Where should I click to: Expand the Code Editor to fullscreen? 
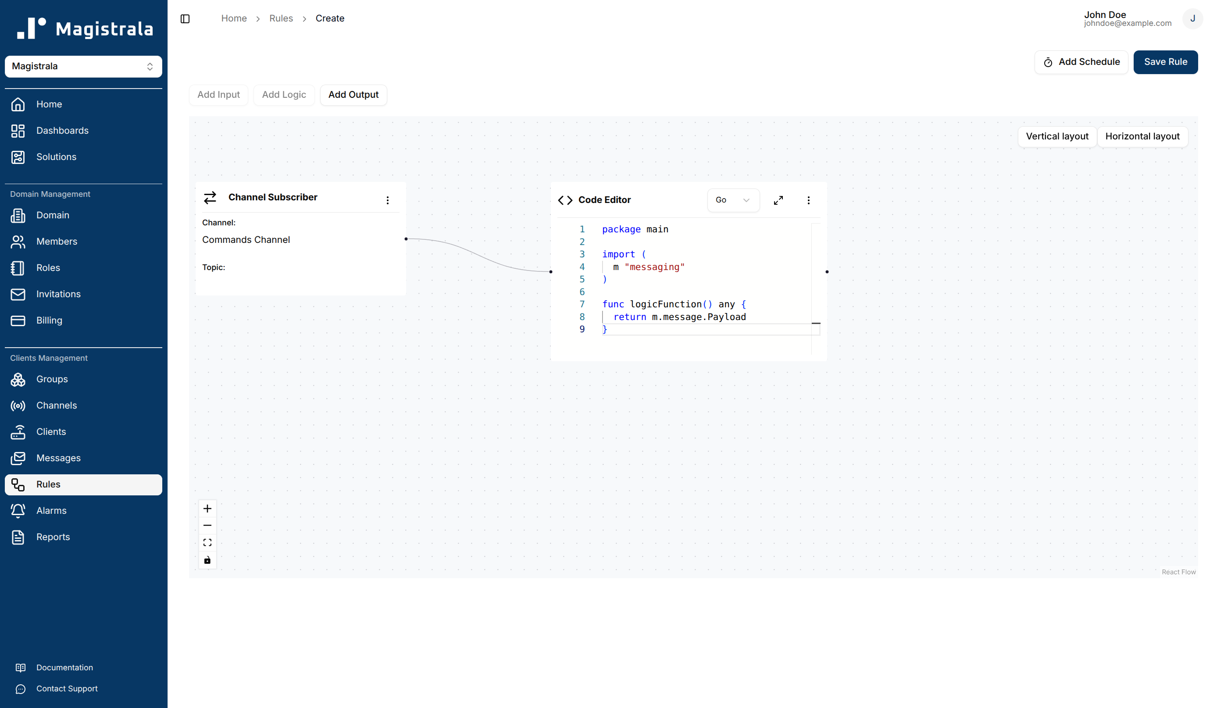coord(778,200)
